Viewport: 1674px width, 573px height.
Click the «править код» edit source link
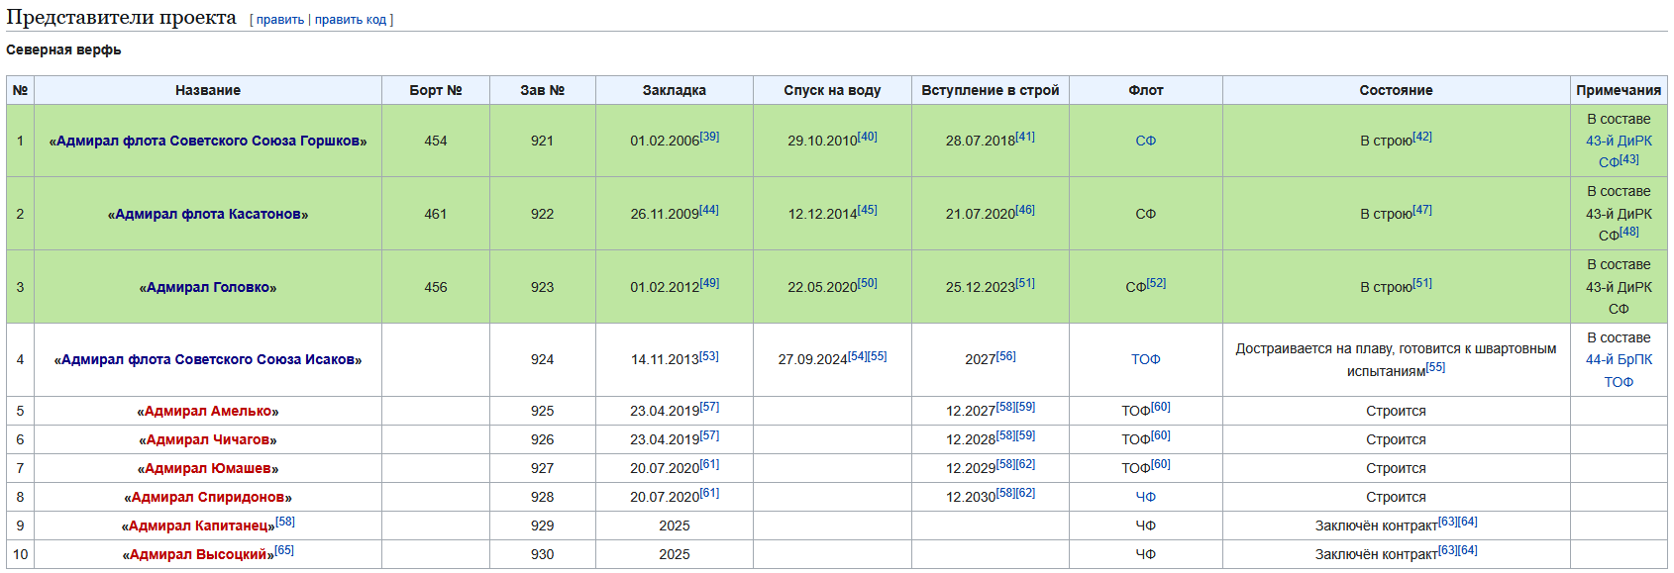351,20
